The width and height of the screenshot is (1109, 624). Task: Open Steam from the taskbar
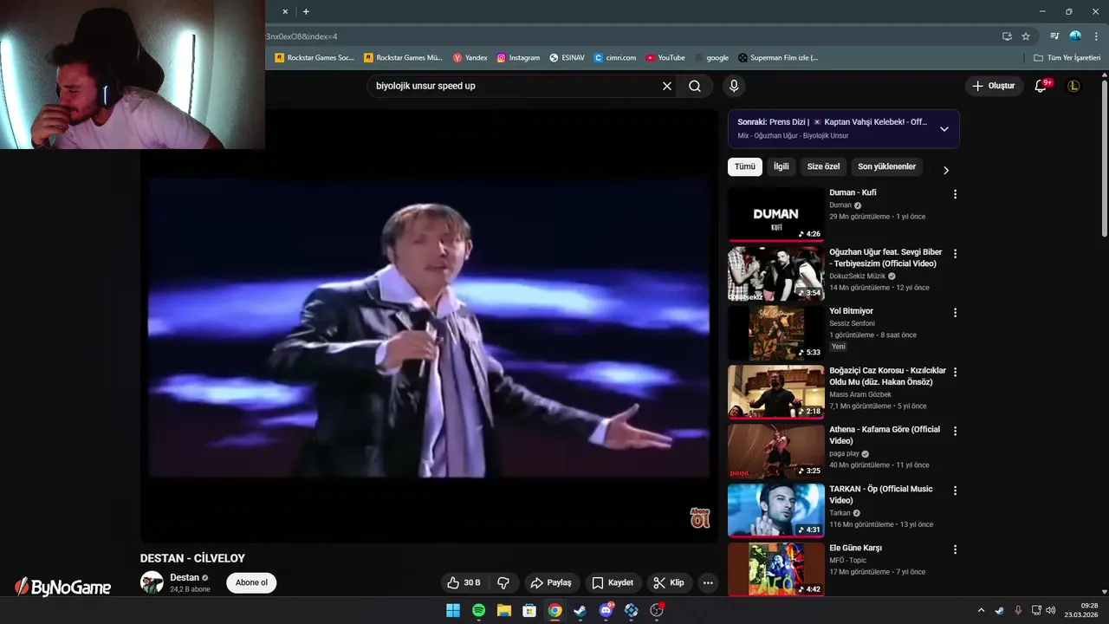pyautogui.click(x=580, y=610)
